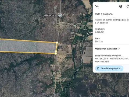Click the Guardar en proyecto button
This screenshot has height=97, width=129.
(109, 68)
